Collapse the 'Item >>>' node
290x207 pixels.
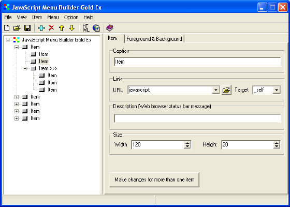[x=25, y=68]
